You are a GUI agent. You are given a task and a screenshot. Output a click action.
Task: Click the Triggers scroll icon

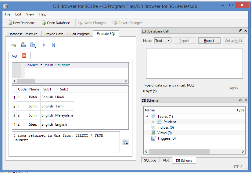point(153,138)
